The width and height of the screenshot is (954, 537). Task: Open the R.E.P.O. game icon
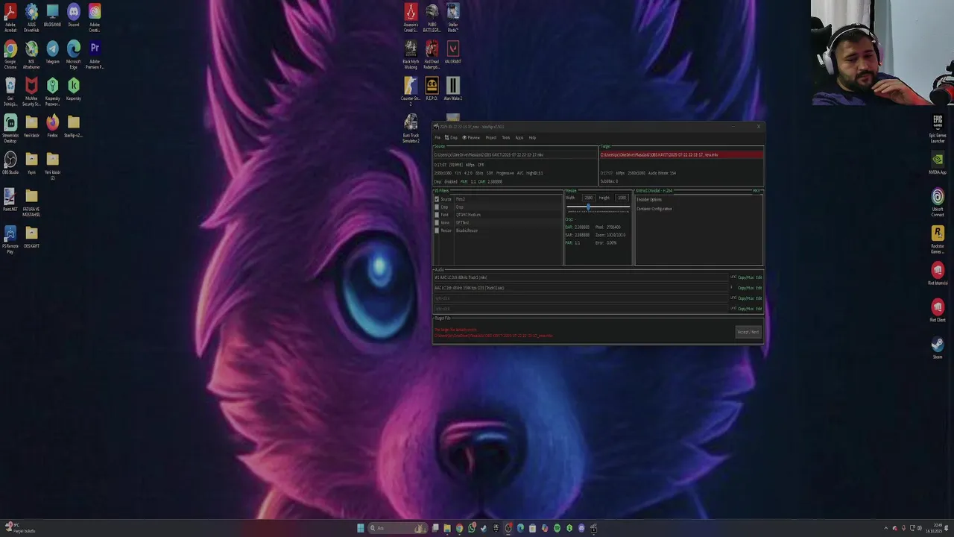(x=432, y=89)
